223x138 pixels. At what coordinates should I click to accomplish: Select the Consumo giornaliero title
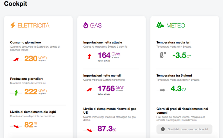26,42
